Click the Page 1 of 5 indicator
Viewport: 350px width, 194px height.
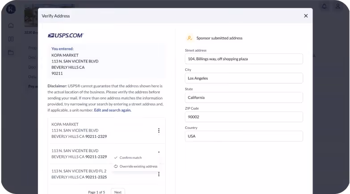pos(96,192)
